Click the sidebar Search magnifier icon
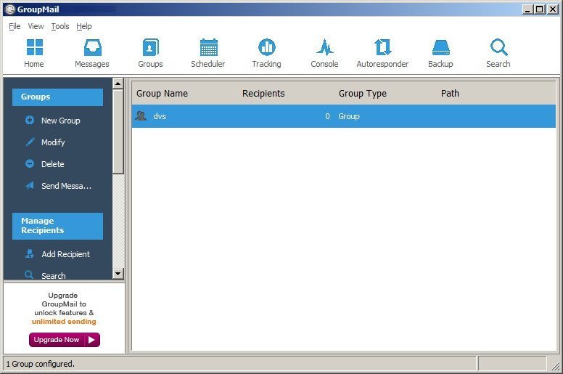This screenshot has width=563, height=374. tap(29, 275)
